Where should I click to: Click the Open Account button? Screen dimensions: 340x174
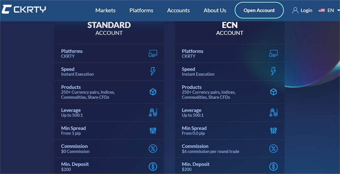(x=259, y=10)
